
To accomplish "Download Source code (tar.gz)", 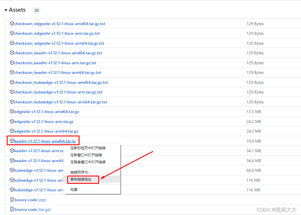I will 32,209.
